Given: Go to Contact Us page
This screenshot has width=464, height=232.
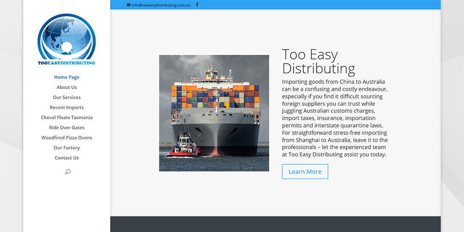Looking at the screenshot, I should (66, 158).
